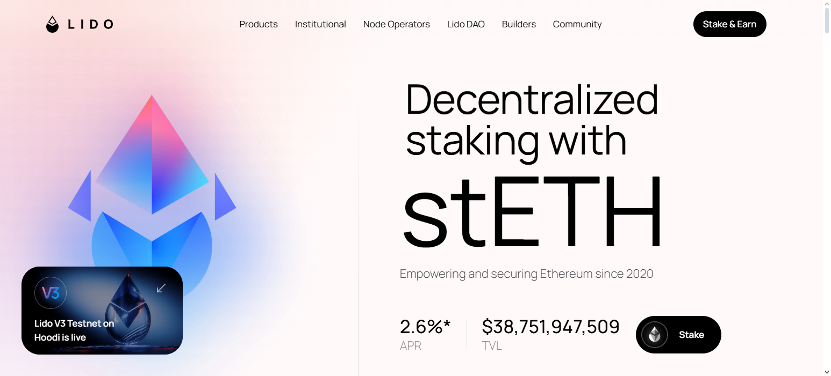Open the Builders page link

pyautogui.click(x=518, y=24)
